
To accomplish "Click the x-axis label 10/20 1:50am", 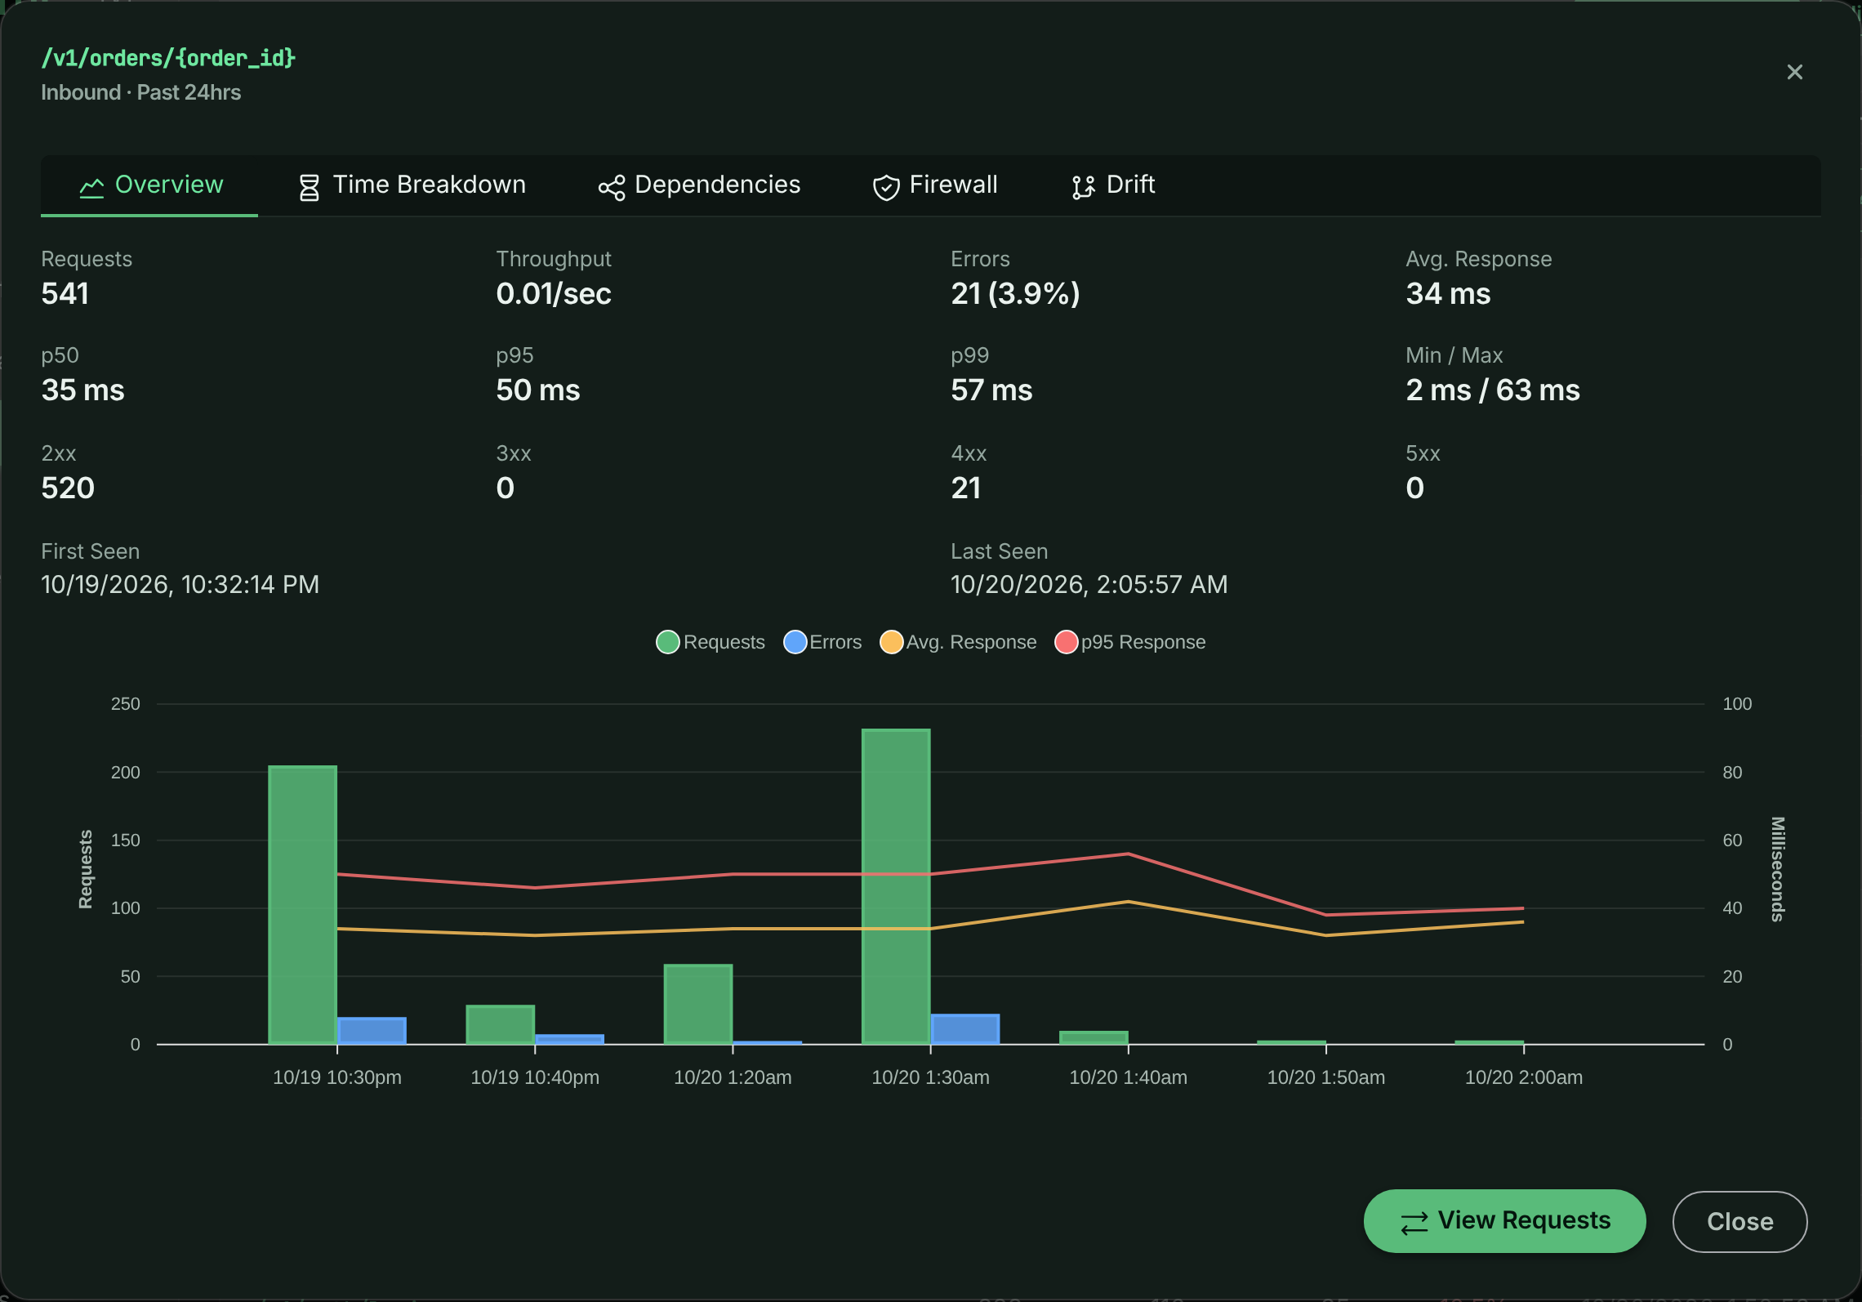I will (1326, 1077).
